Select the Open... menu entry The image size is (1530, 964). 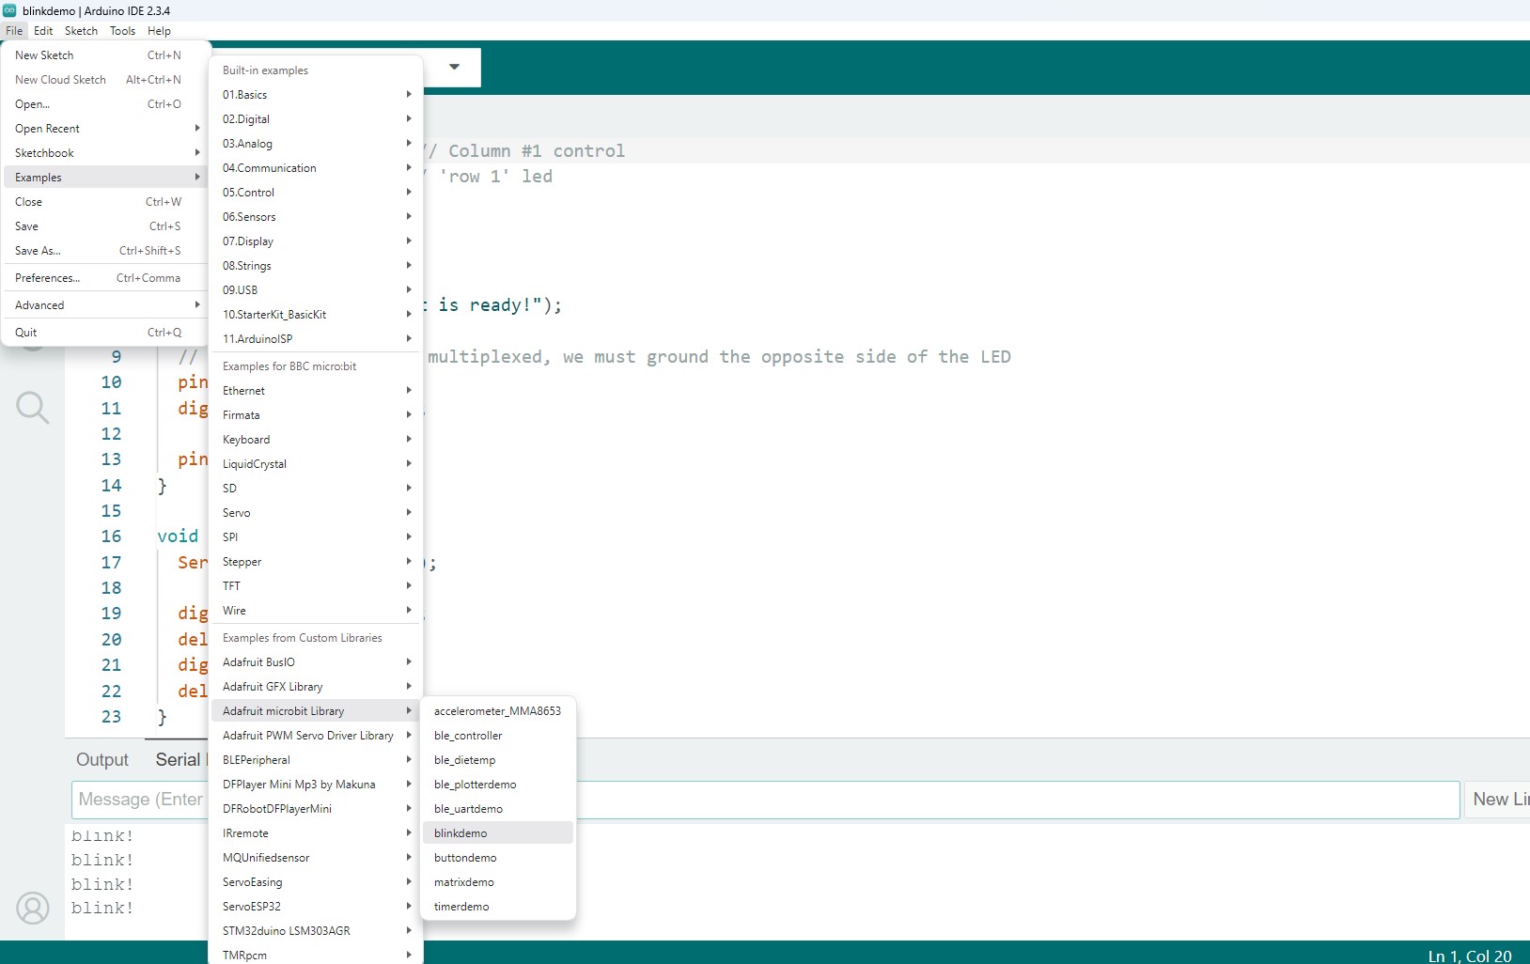coord(104,104)
